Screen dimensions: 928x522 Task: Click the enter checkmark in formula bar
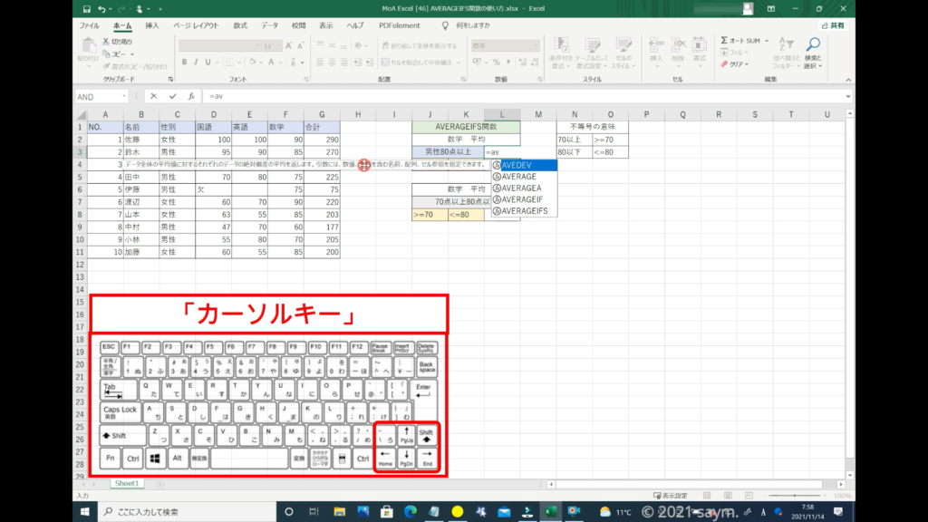(x=172, y=96)
